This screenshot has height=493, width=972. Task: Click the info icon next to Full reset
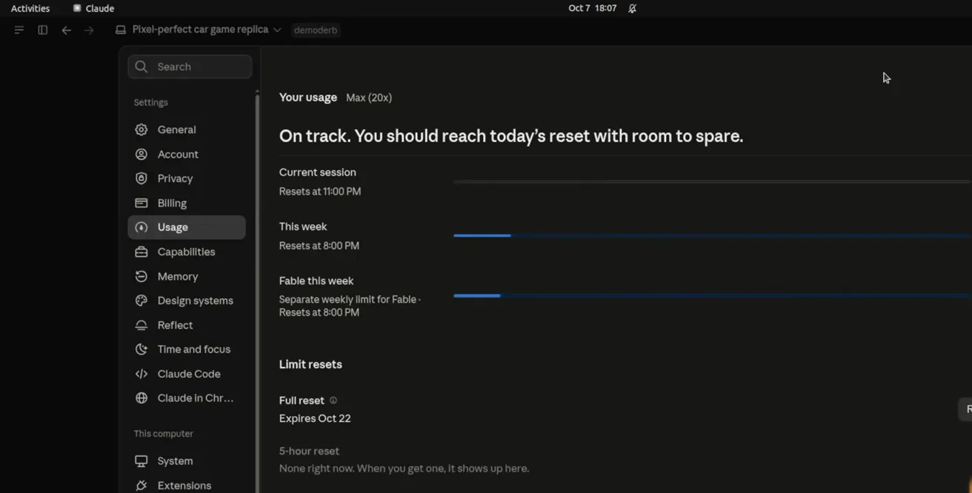[333, 400]
